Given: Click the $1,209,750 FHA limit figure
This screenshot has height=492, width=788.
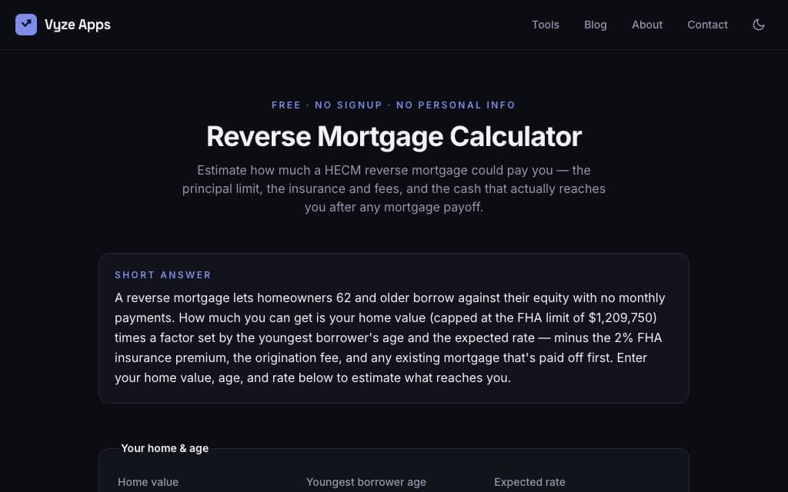Looking at the screenshot, I should point(622,317).
